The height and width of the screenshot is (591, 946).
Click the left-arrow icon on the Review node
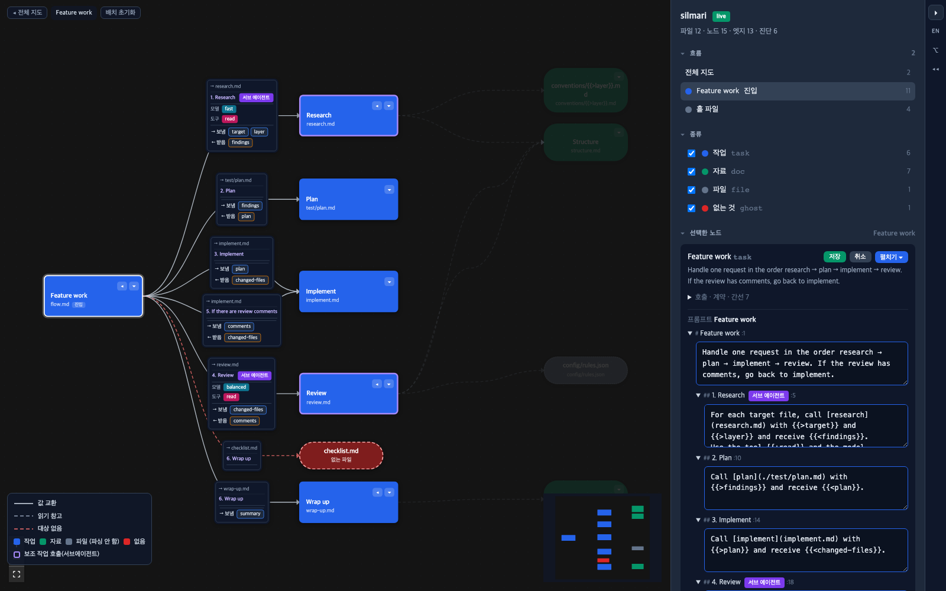pyautogui.click(x=377, y=384)
